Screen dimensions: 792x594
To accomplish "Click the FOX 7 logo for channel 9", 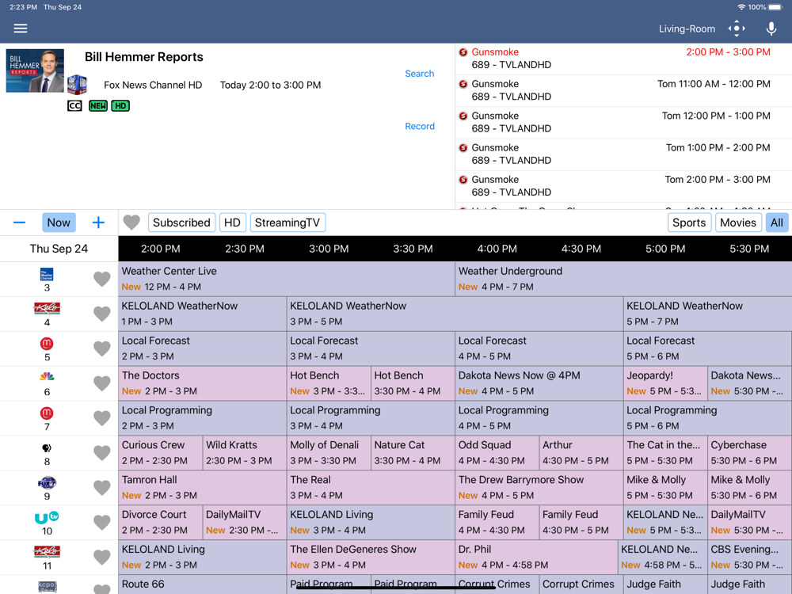I will click(x=47, y=483).
